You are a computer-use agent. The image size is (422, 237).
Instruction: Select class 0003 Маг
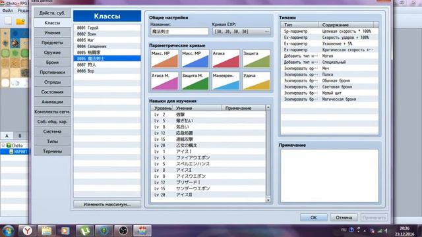coord(107,40)
